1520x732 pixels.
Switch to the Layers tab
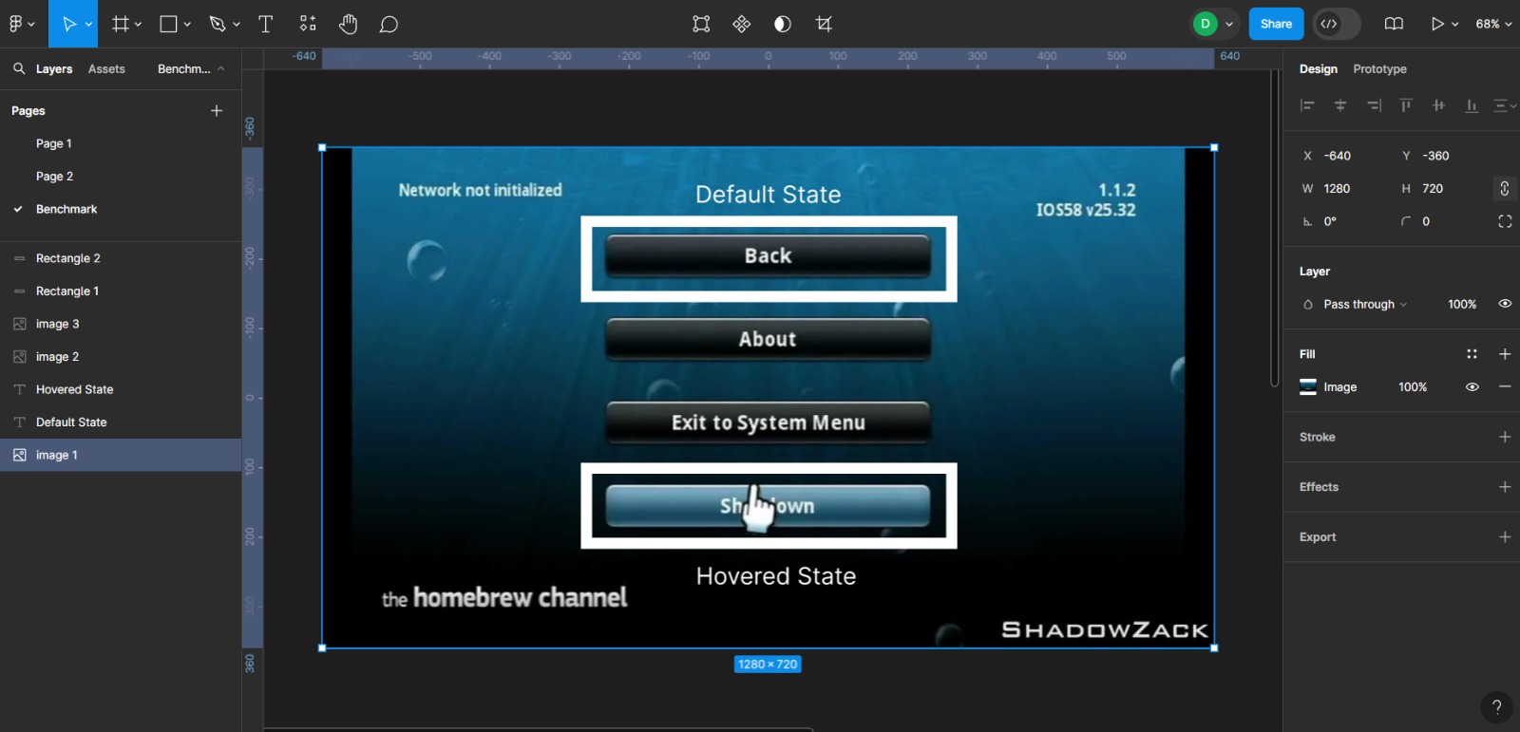pyautogui.click(x=54, y=68)
